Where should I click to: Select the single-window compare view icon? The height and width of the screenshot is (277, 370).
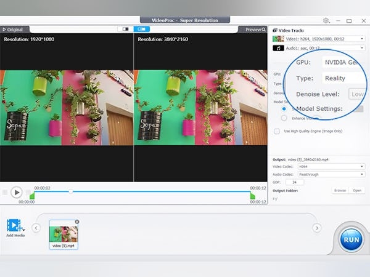pos(126,29)
